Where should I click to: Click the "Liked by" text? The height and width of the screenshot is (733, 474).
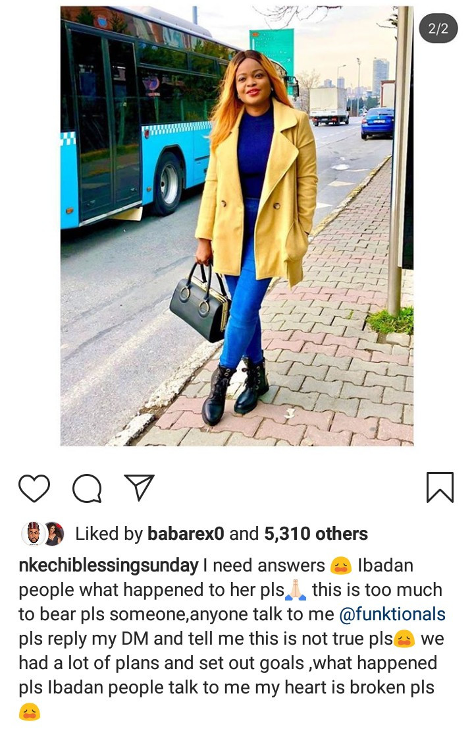point(109,533)
